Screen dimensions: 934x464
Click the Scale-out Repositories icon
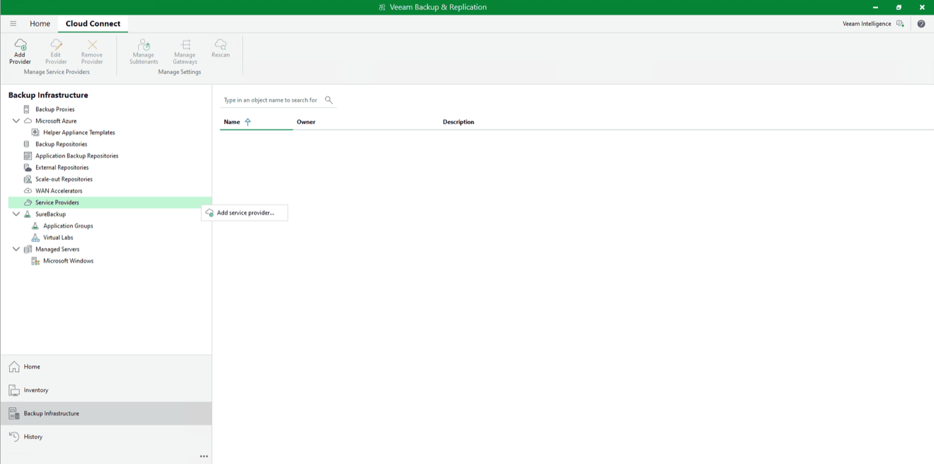[x=27, y=179]
